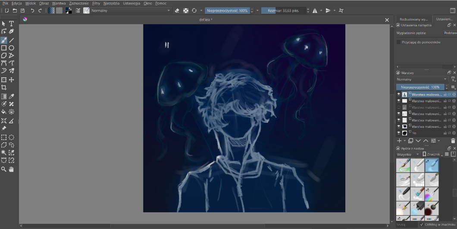Viewport: 457px width, 229px height.
Task: Select the Ellipse shape tool
Action: pos(12,48)
